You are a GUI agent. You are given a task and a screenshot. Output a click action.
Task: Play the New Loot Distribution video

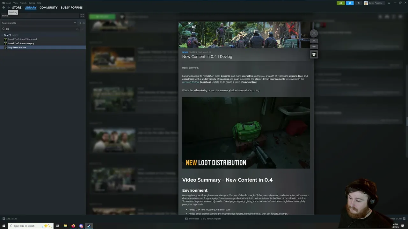[x=246, y=133]
